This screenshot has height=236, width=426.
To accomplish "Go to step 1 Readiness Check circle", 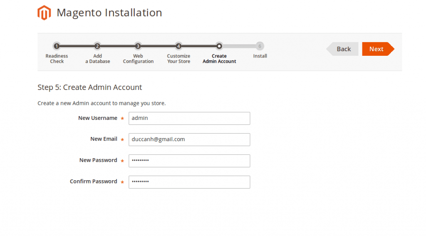I will coord(57,46).
